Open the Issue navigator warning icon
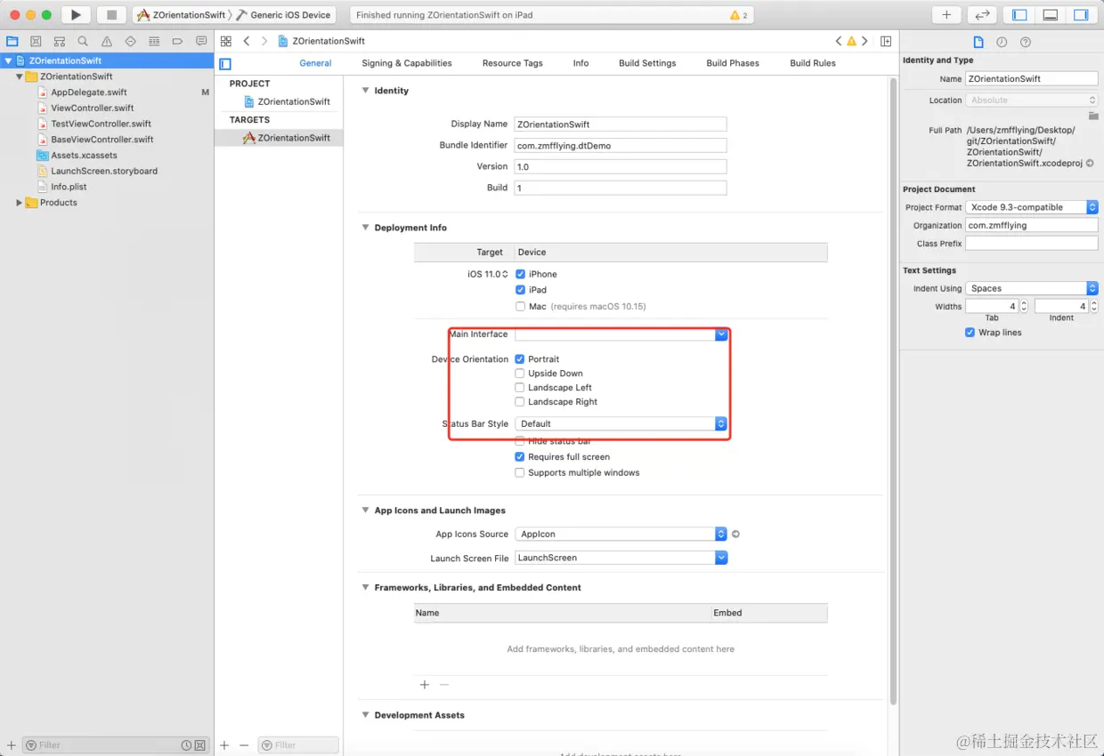Screen dimensions: 1104x756 coord(107,41)
